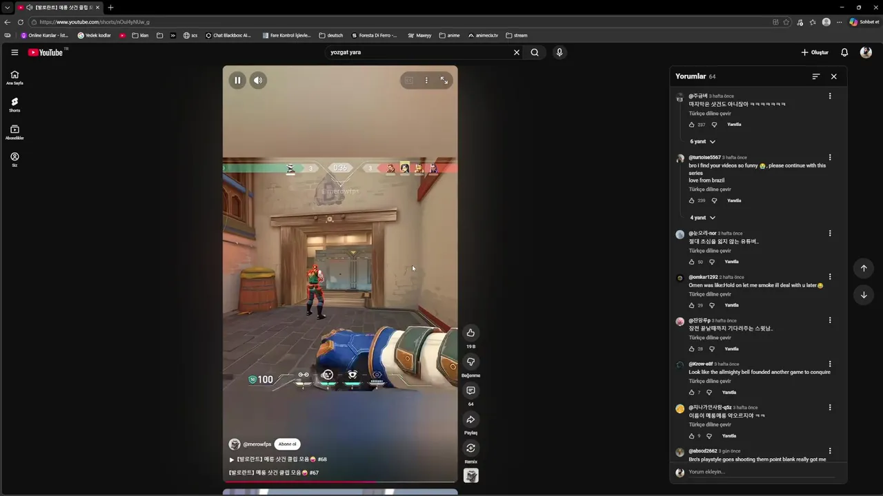
Task: Open the "stream" bookmarks folder
Action: (x=517, y=35)
